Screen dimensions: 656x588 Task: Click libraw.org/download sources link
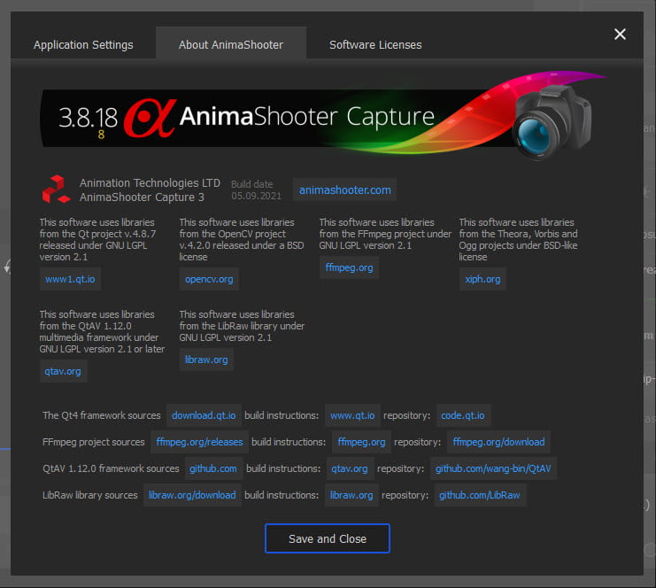[192, 495]
